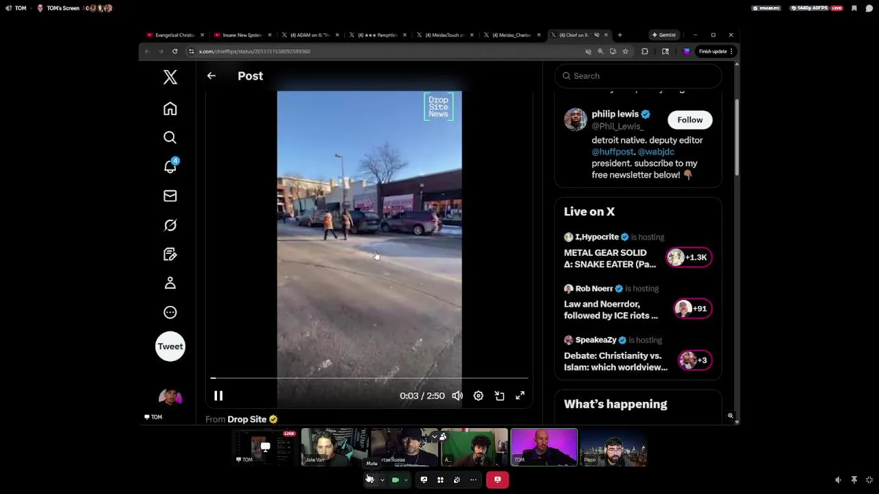The width and height of the screenshot is (879, 494).
Task: Open call bar more options ellipsis
Action: tap(473, 480)
